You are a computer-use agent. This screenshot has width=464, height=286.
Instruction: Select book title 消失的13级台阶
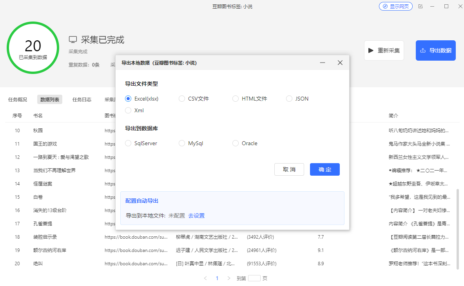tap(50, 210)
